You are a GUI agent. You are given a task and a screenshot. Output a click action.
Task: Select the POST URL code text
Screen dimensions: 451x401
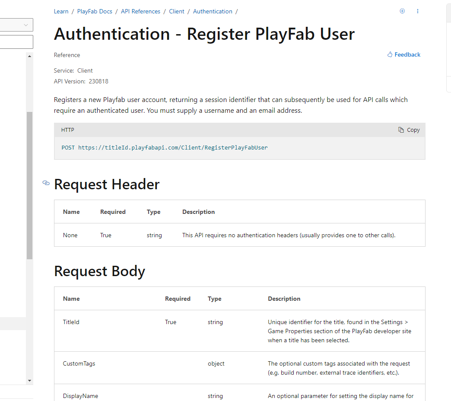tap(165, 148)
